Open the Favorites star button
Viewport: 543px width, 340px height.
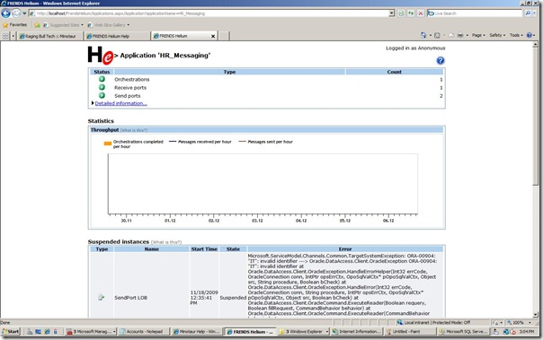(14, 25)
